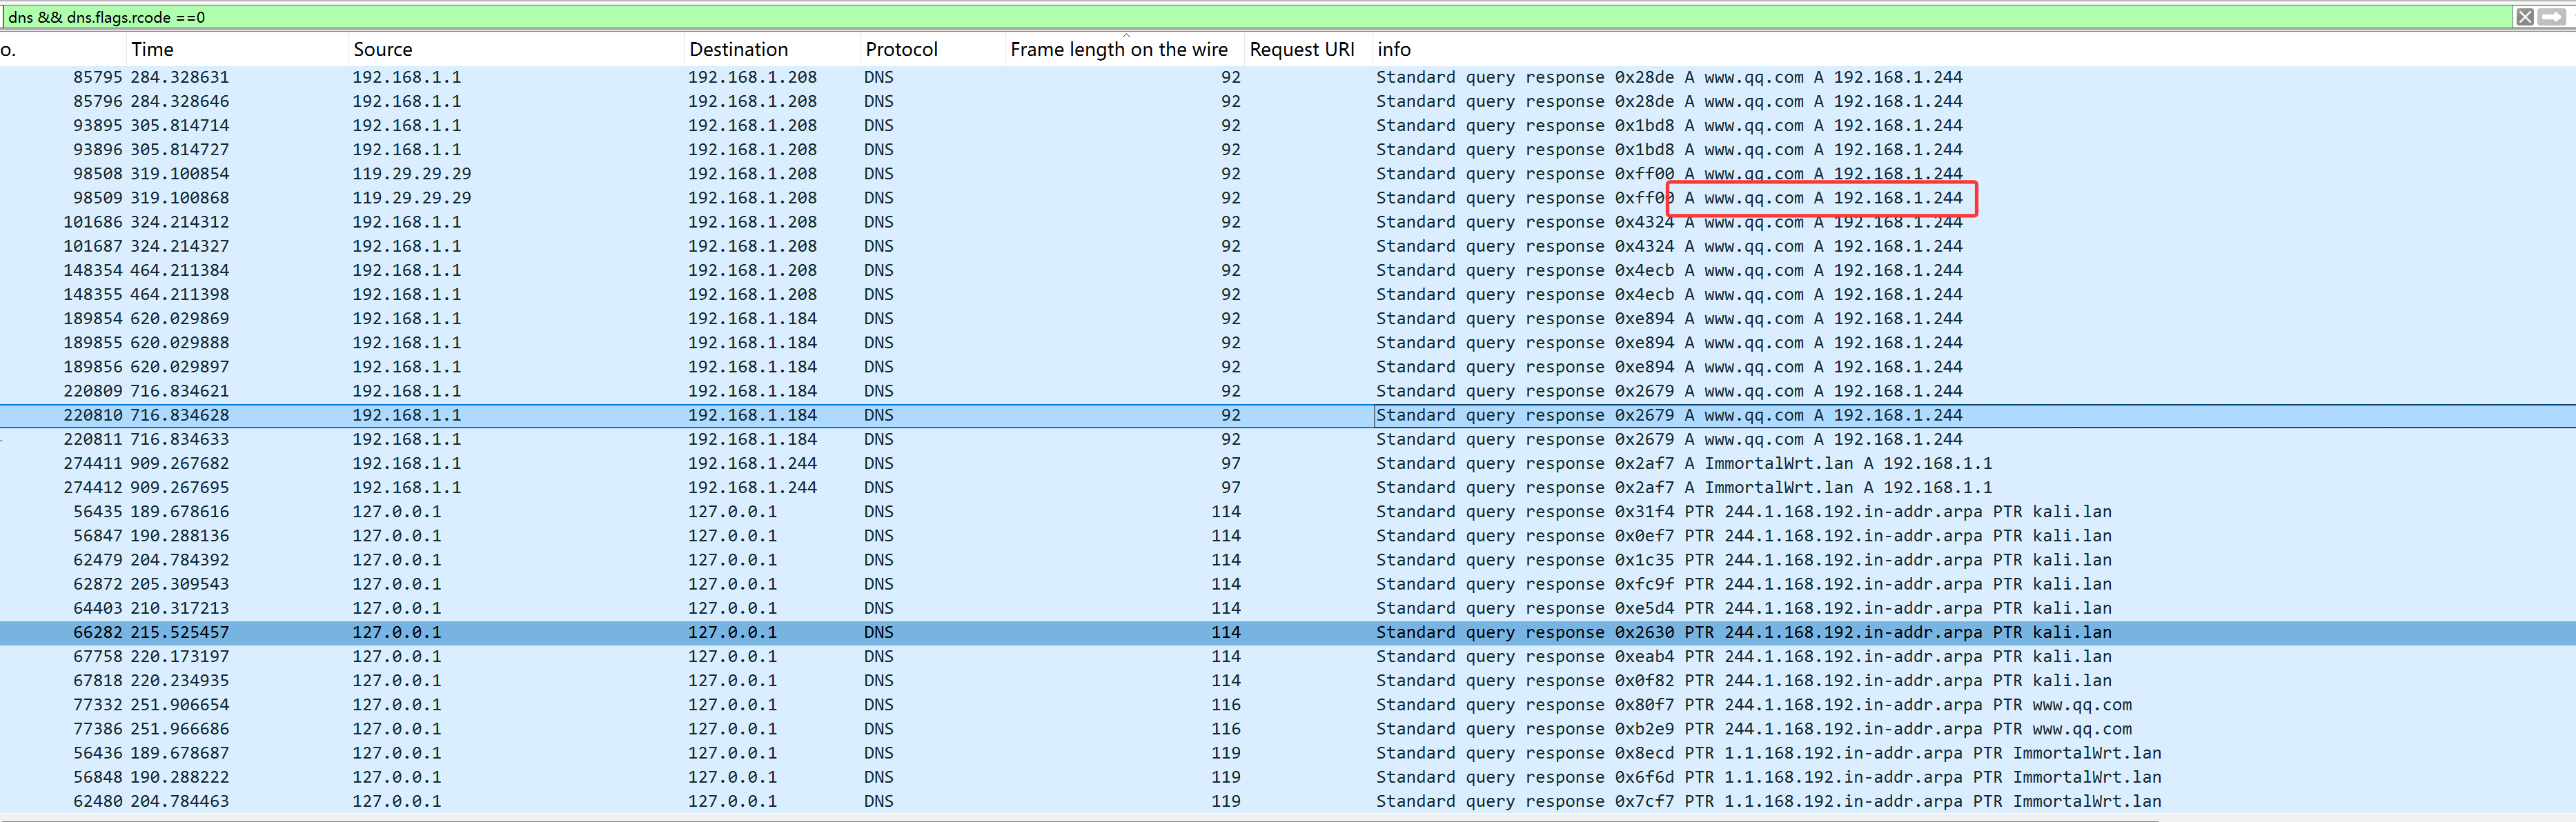Screen dimensions: 2576x822
Task: Click Frame length on the wire header
Action: 1118,49
